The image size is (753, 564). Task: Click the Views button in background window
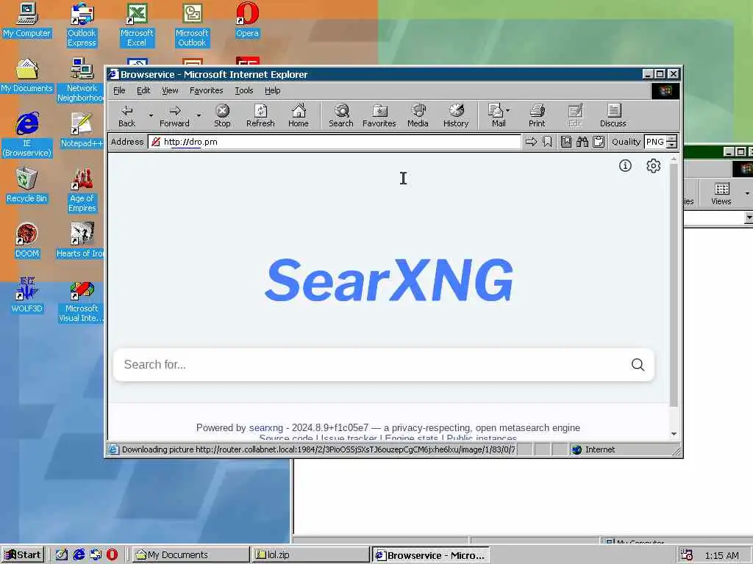[x=721, y=194]
